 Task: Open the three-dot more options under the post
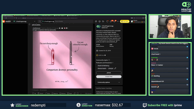pyautogui.click(x=81, y=94)
